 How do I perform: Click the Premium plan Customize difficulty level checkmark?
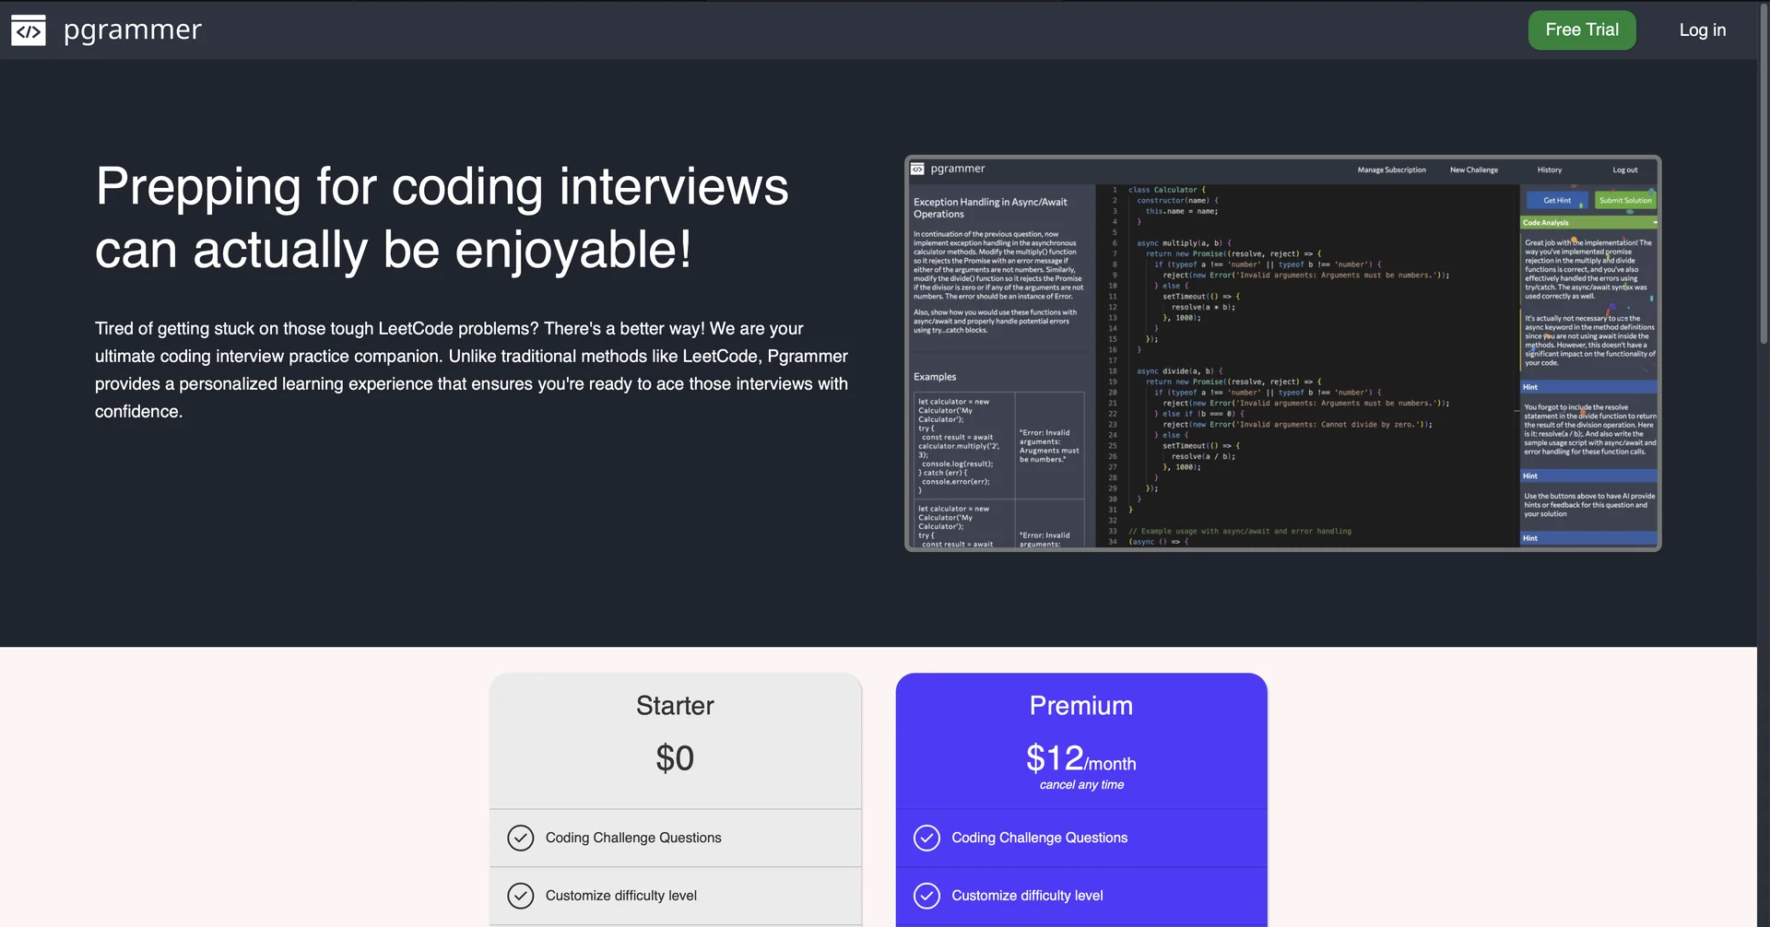click(x=926, y=896)
